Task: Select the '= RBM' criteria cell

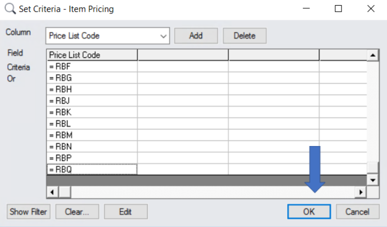Action: (x=92, y=135)
